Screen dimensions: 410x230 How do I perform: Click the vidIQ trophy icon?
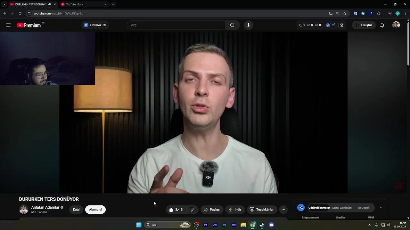[342, 25]
